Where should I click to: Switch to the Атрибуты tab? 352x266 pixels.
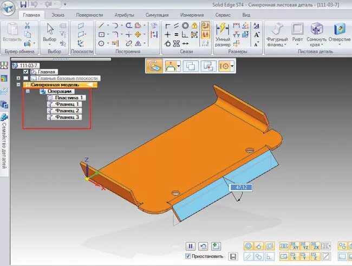tap(124, 15)
